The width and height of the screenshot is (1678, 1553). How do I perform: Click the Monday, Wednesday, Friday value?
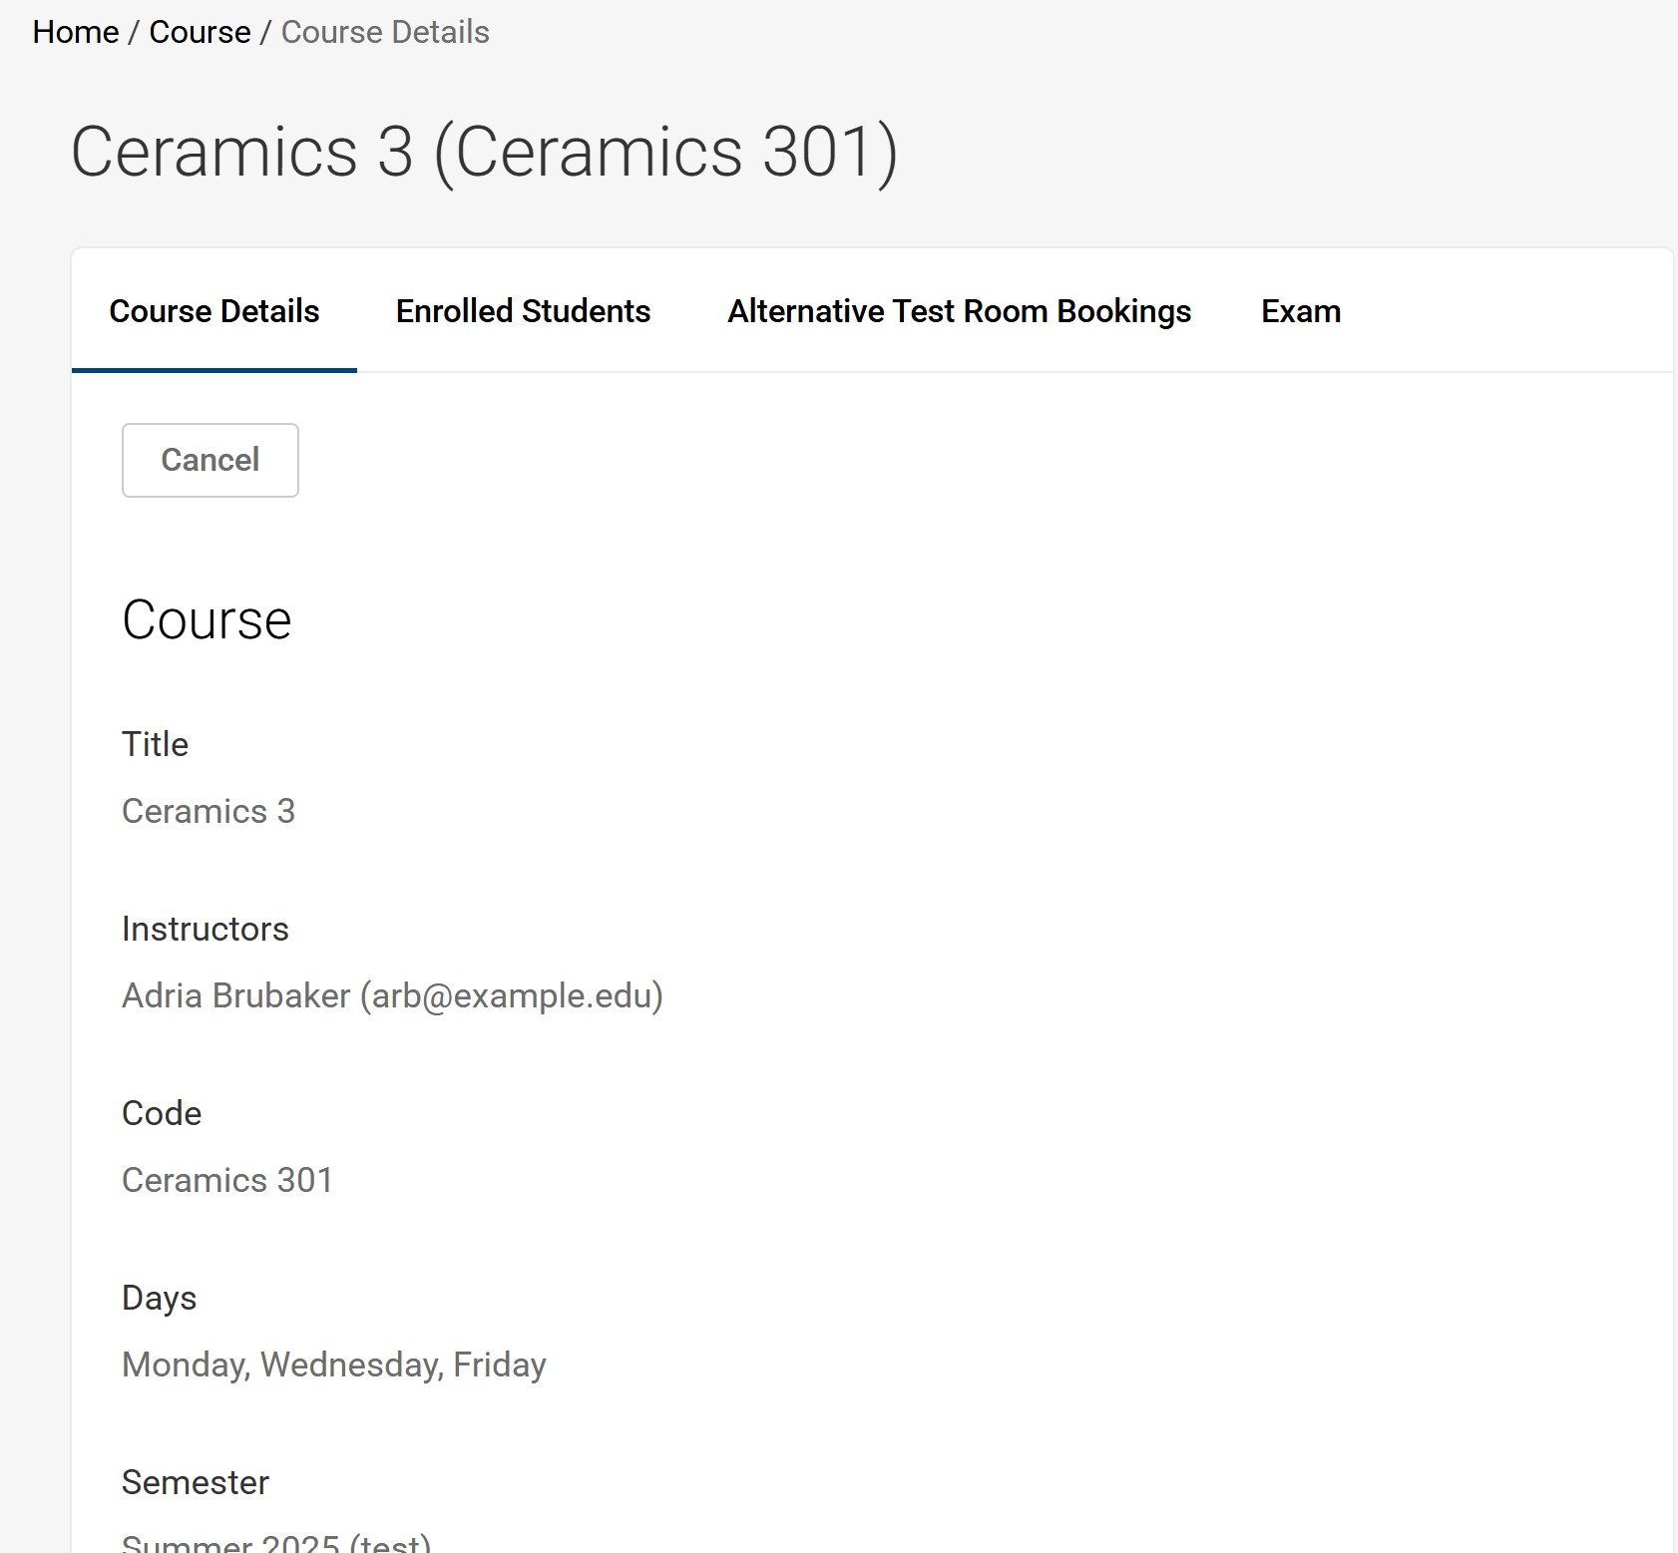click(x=333, y=1364)
